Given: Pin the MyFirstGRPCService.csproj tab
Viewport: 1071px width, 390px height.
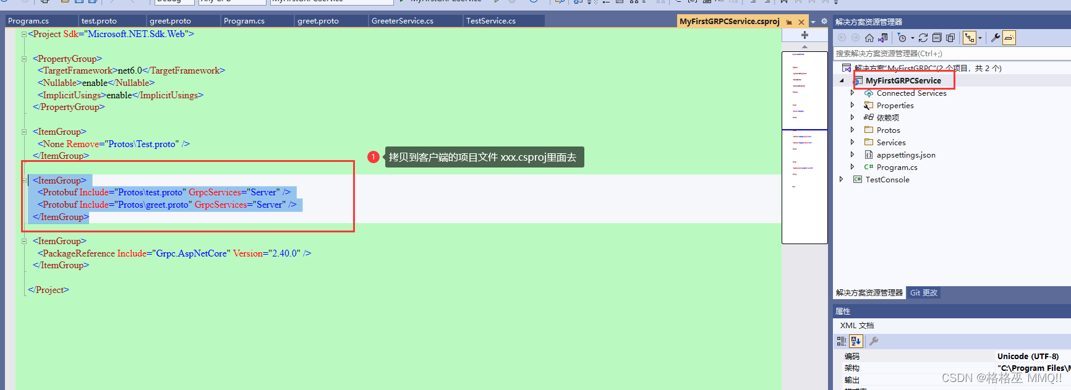Looking at the screenshot, I should (x=789, y=22).
